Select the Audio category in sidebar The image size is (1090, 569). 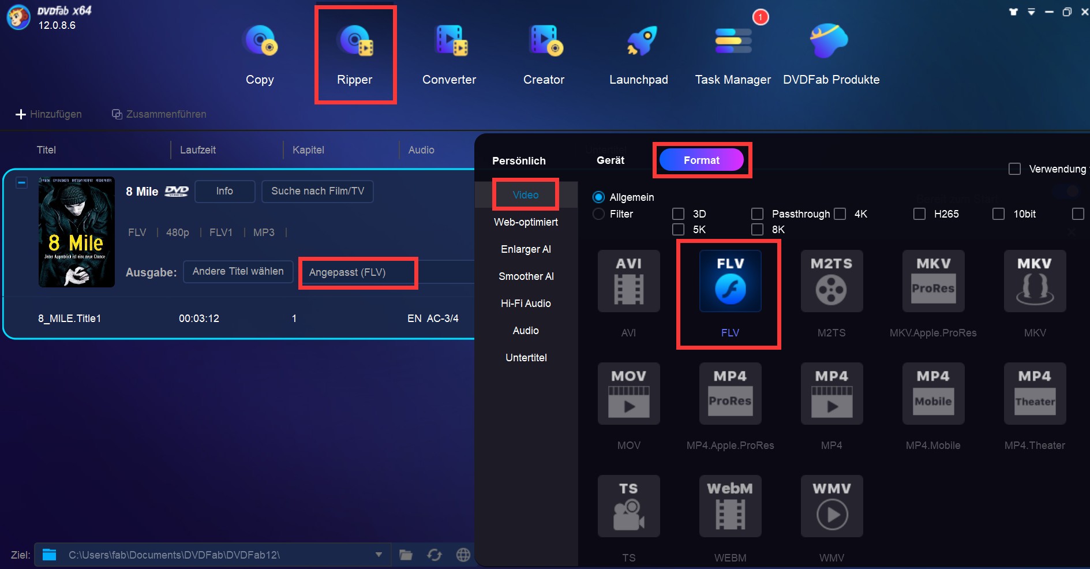click(x=526, y=331)
